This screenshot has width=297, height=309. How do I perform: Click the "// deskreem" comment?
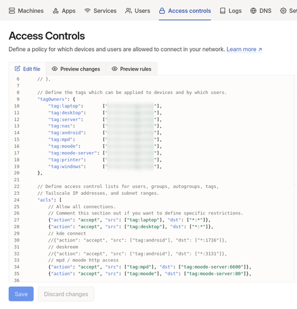[63, 247]
